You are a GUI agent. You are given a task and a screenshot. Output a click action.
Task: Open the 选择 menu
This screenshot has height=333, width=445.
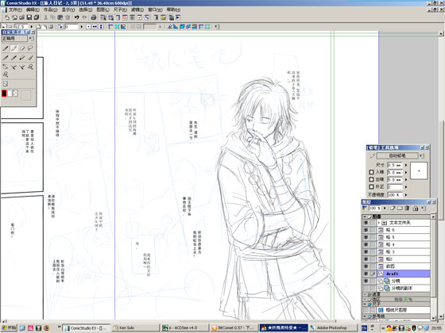pos(86,10)
